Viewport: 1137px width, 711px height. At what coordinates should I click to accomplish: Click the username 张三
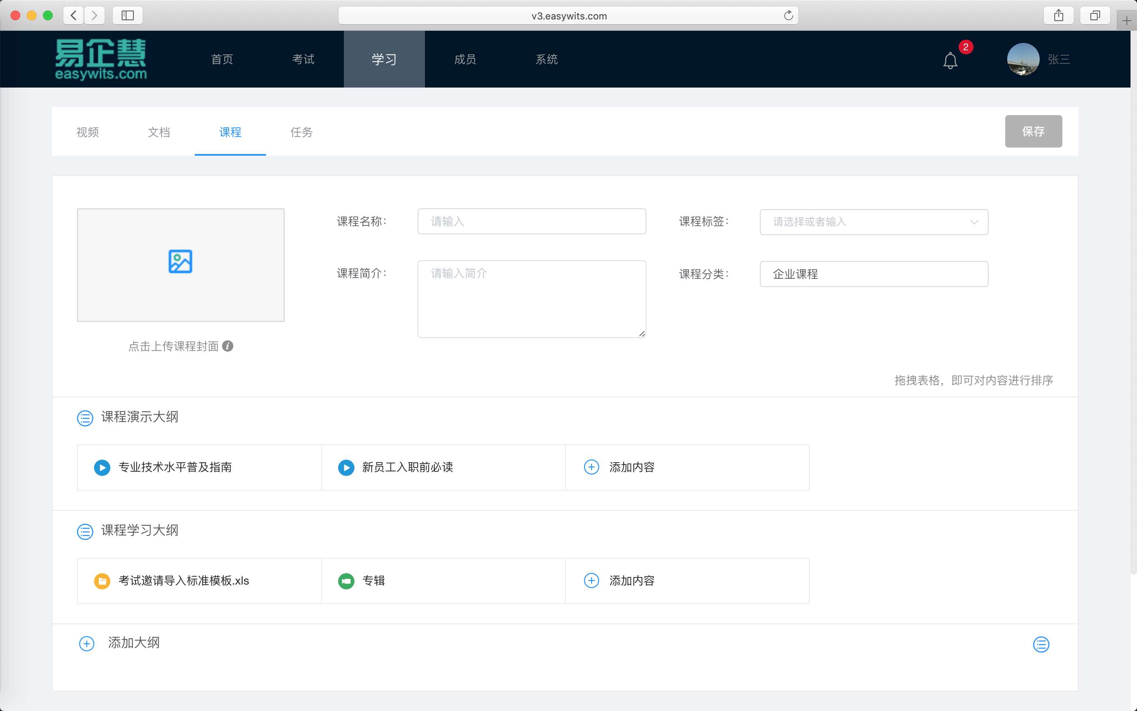pos(1058,59)
